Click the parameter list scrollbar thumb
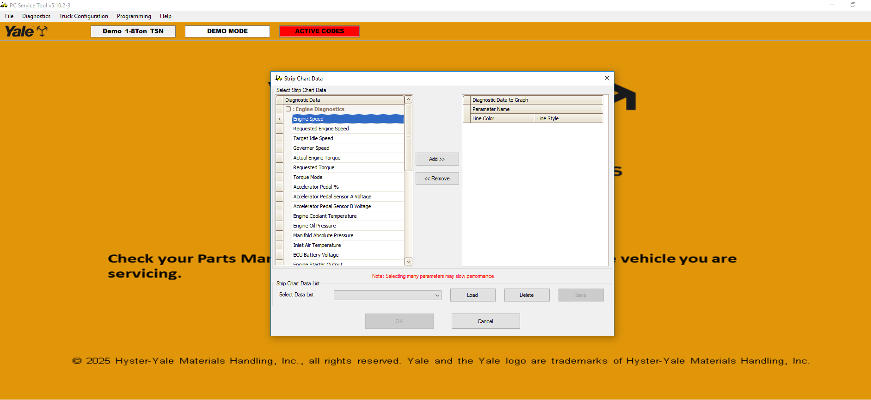Viewport: 871px width, 400px height. click(x=408, y=137)
